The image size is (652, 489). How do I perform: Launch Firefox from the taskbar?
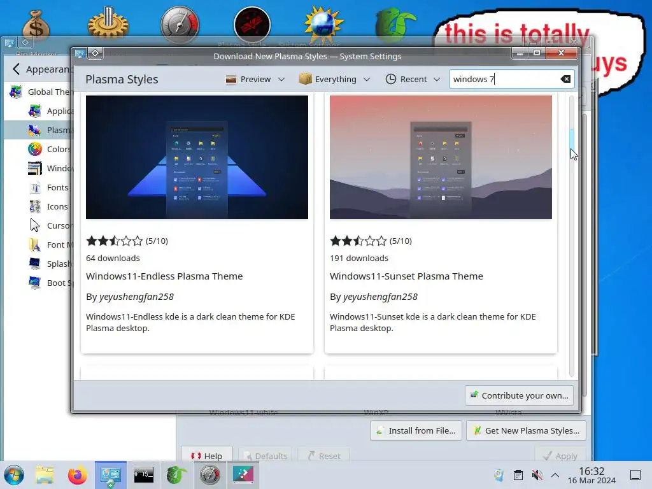pyautogui.click(x=77, y=475)
